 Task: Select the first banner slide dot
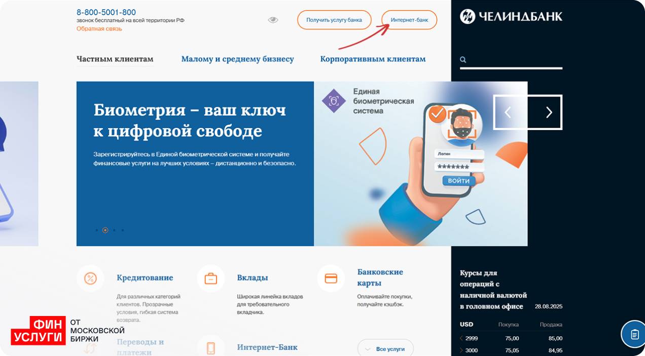(x=96, y=230)
